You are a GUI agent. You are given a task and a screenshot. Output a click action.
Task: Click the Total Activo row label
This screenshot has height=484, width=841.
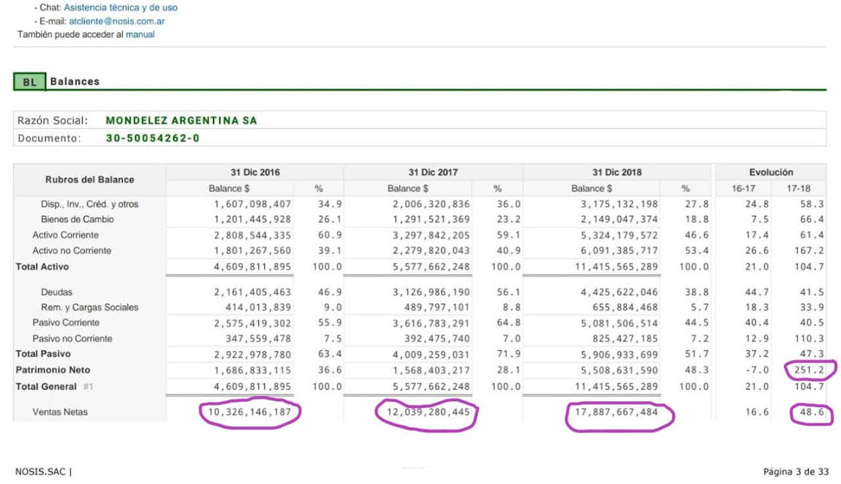[42, 267]
